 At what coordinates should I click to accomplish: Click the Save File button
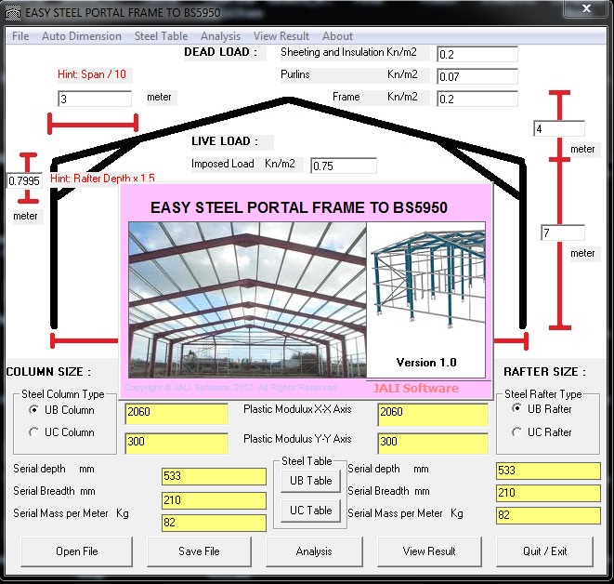[199, 551]
